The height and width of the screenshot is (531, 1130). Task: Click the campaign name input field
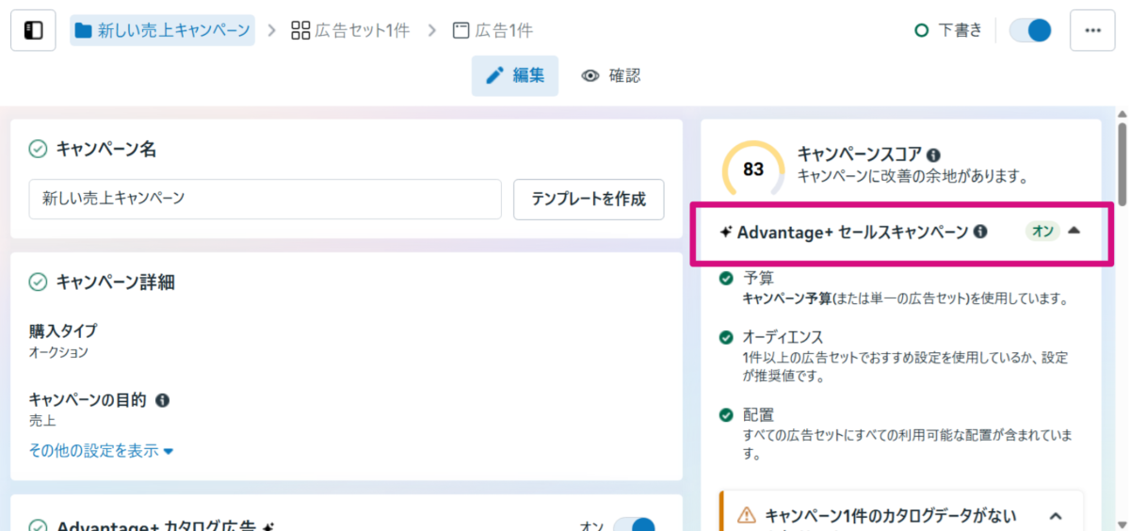[265, 199]
